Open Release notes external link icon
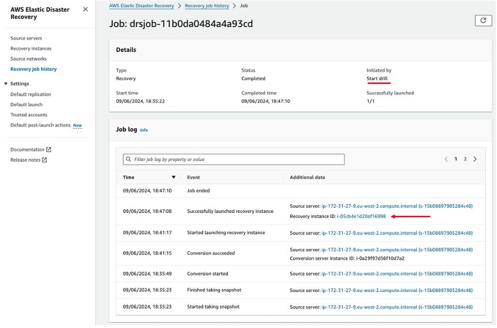This screenshot has width=497, height=328. [x=44, y=160]
